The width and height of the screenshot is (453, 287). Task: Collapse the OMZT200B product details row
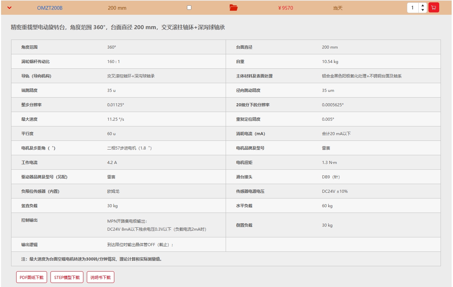tap(9, 8)
